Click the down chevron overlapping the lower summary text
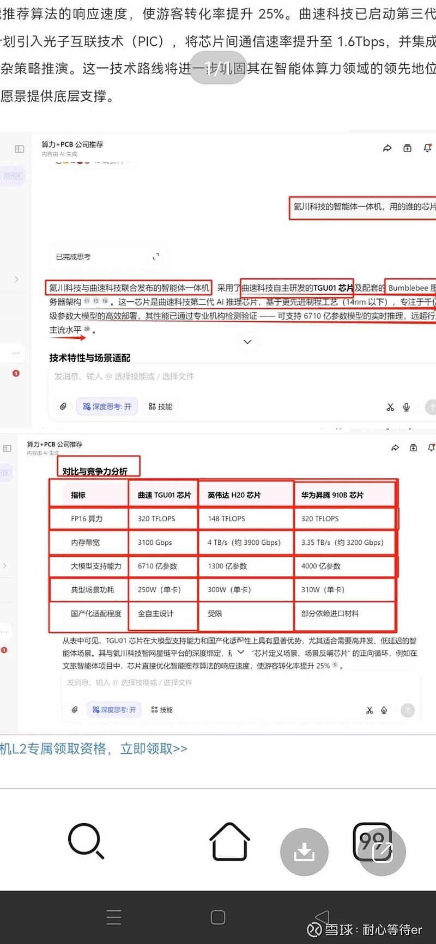 point(241,652)
